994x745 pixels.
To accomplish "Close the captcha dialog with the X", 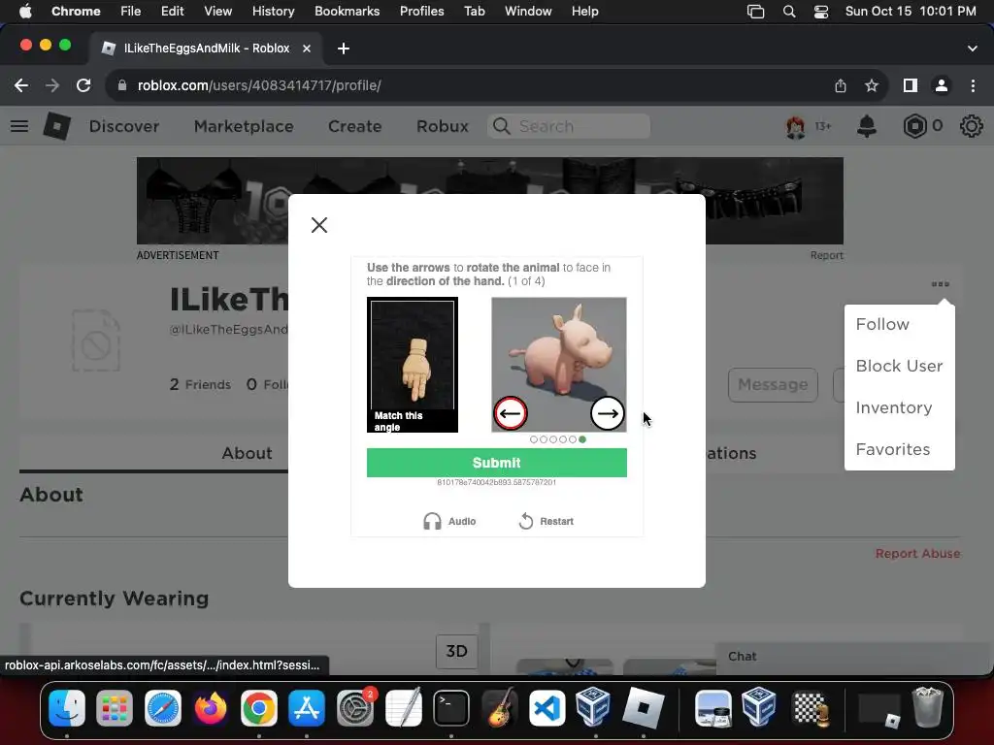I will (319, 225).
